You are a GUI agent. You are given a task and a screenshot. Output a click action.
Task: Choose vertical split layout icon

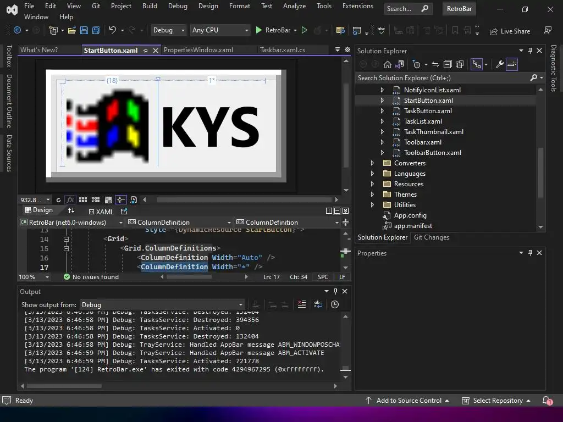click(329, 211)
